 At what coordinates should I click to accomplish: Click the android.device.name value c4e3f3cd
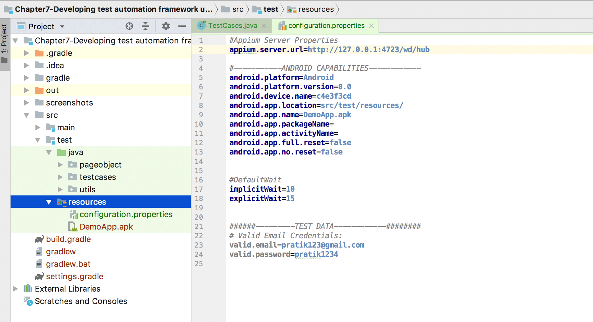point(334,96)
